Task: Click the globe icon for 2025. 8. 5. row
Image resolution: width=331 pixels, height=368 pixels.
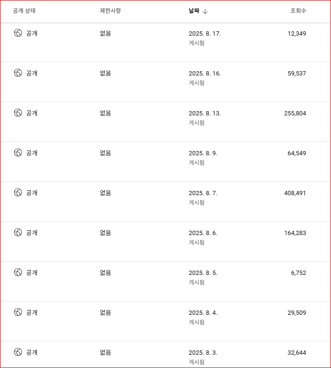Action: click(18, 272)
